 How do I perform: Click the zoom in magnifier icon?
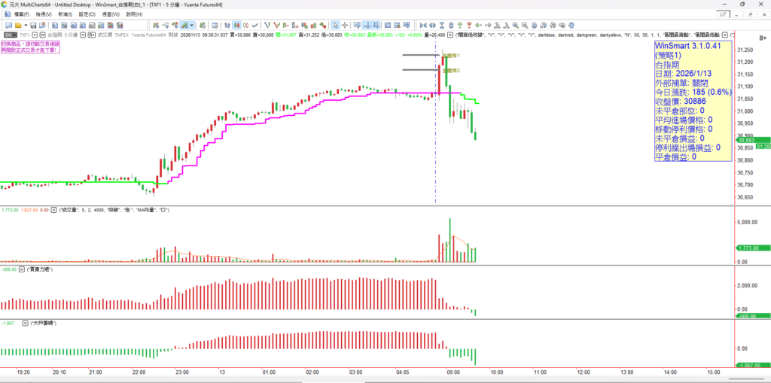point(515,25)
